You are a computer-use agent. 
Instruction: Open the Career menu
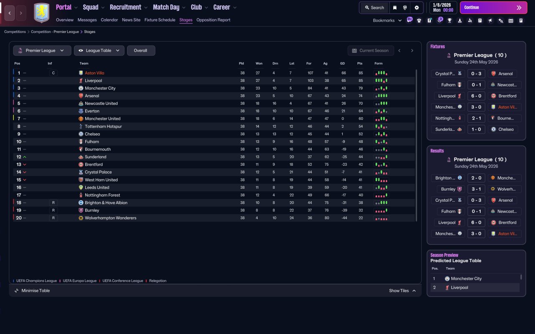click(225, 7)
